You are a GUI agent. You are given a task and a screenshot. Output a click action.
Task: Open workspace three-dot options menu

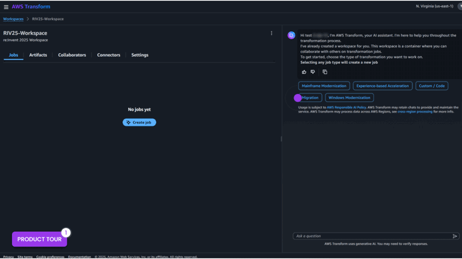271,33
